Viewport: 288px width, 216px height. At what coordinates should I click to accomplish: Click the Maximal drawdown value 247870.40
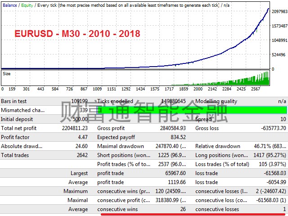167,146
